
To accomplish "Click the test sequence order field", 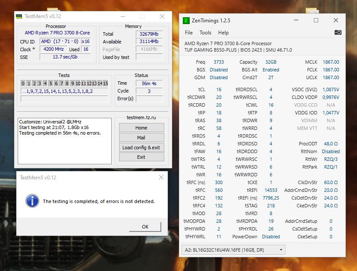I will coord(64,91).
